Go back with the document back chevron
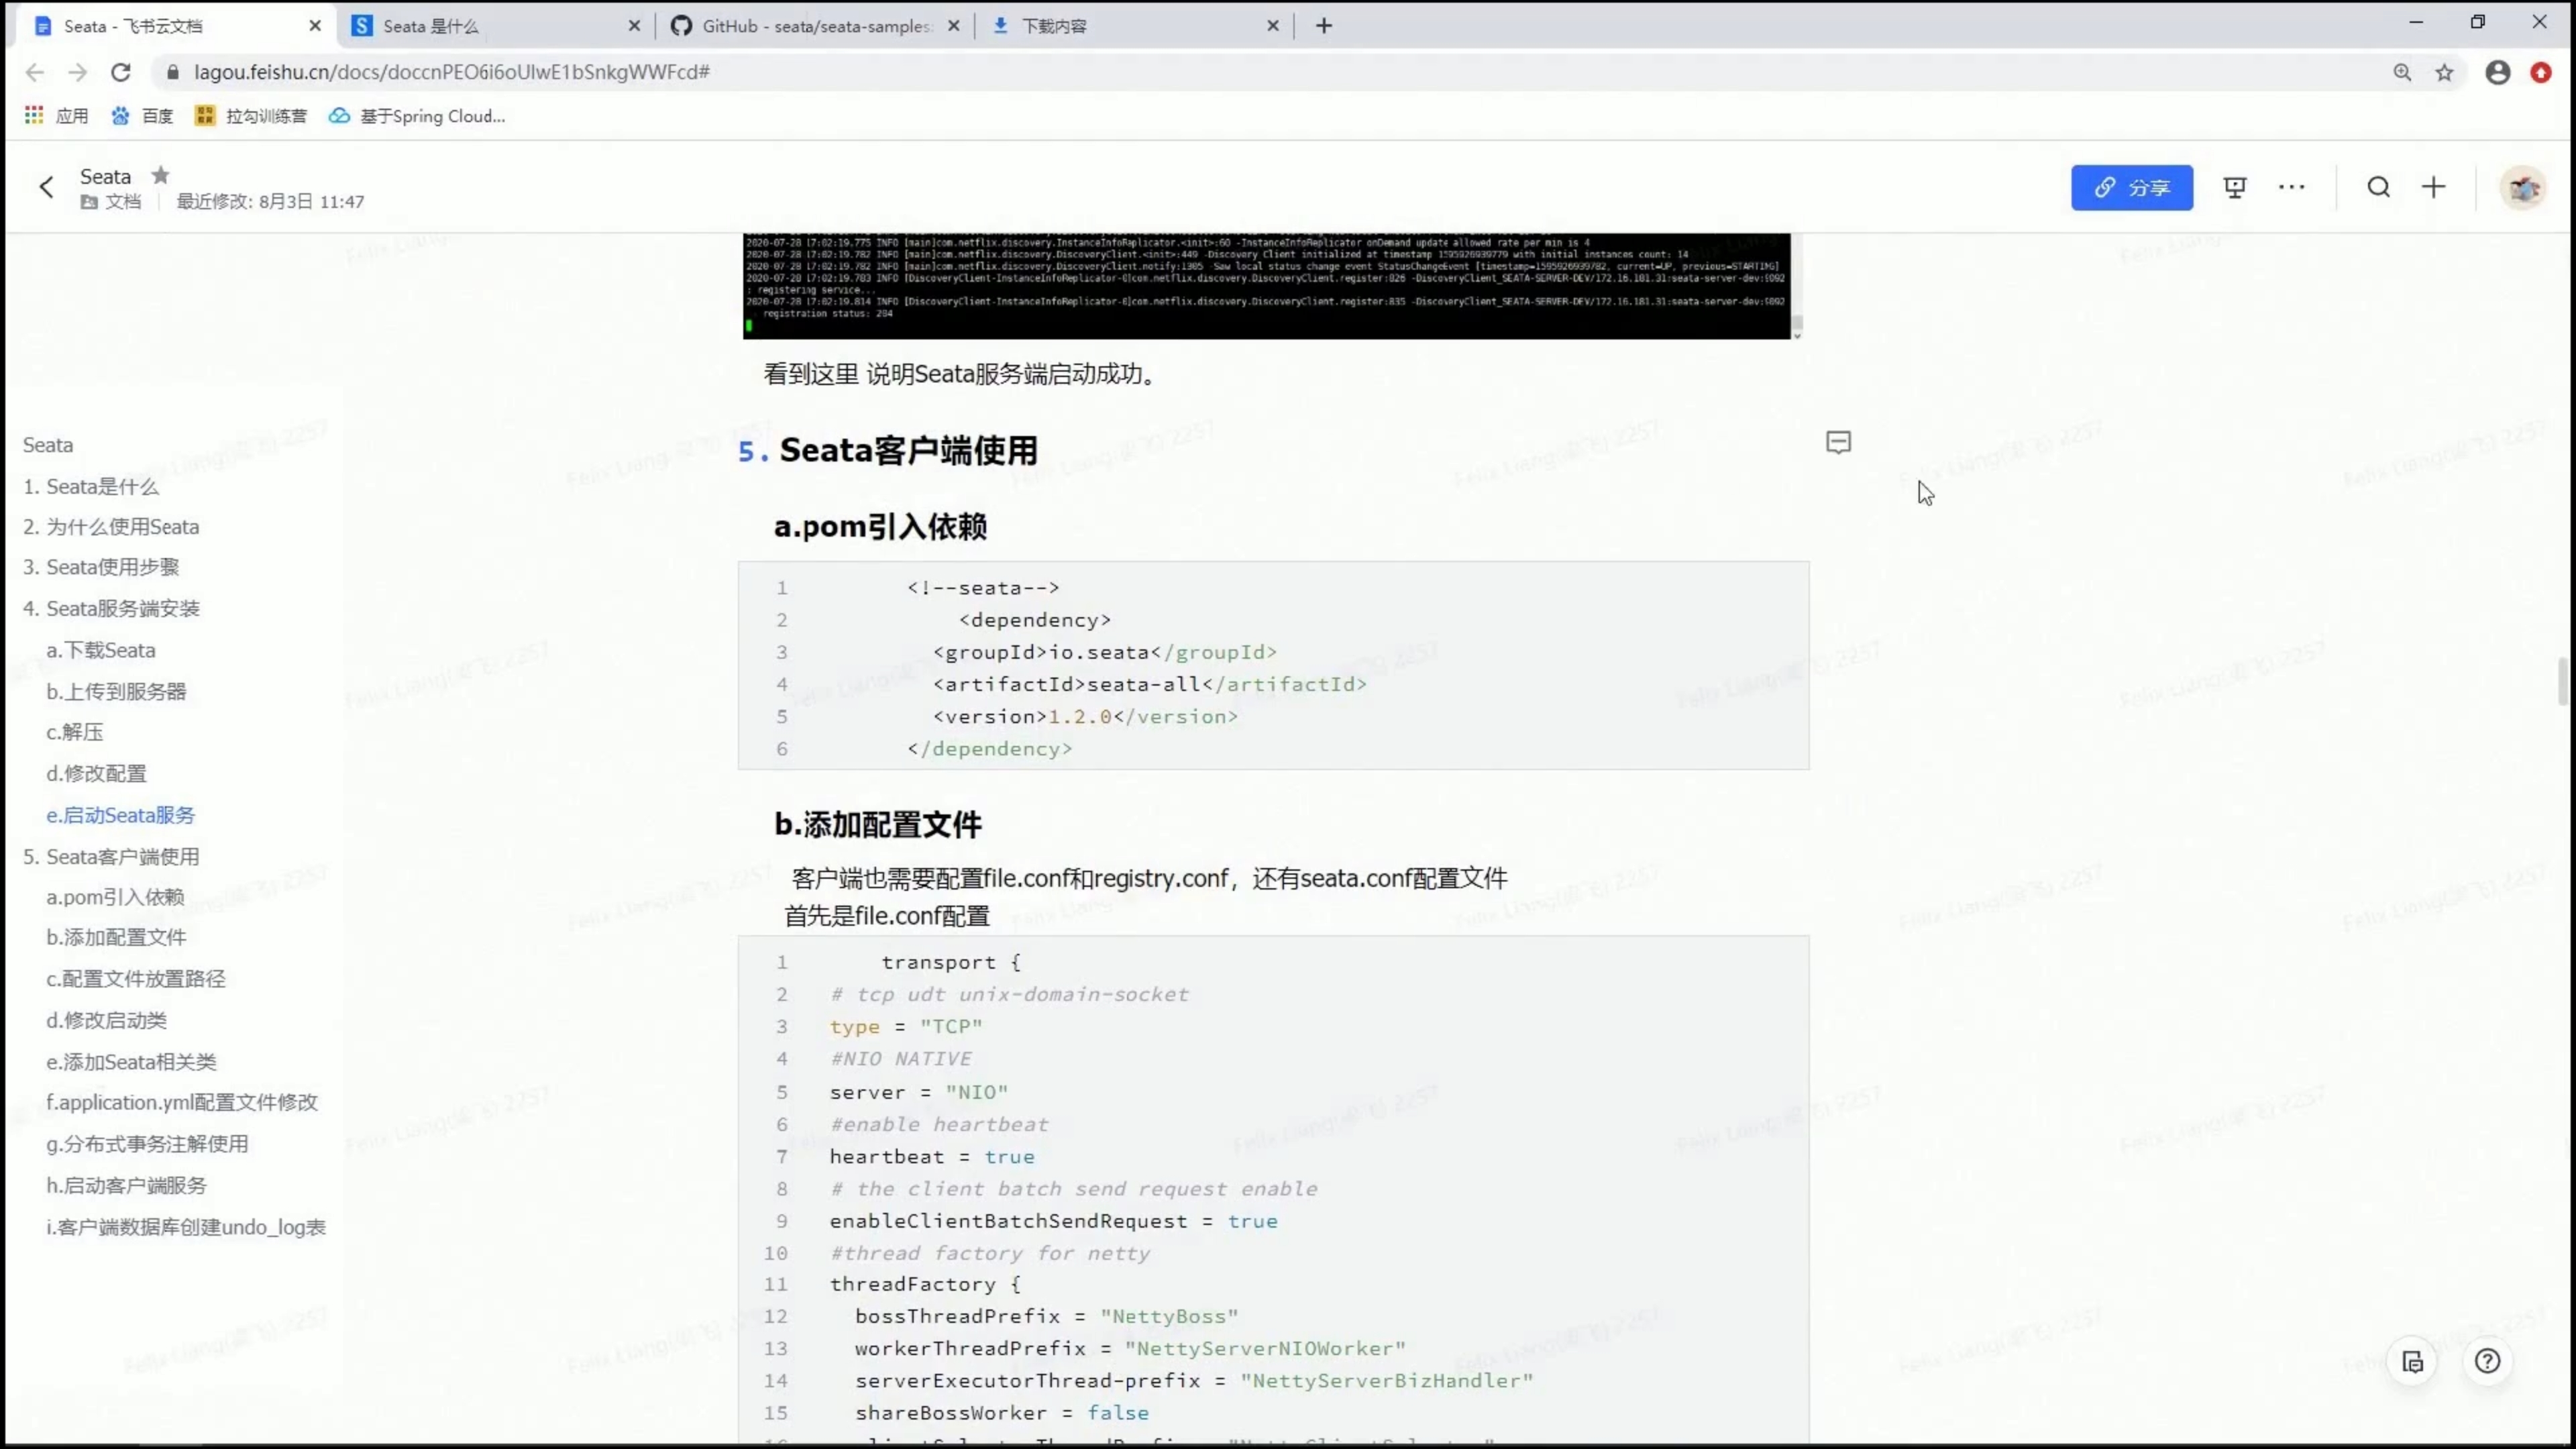 (x=46, y=187)
